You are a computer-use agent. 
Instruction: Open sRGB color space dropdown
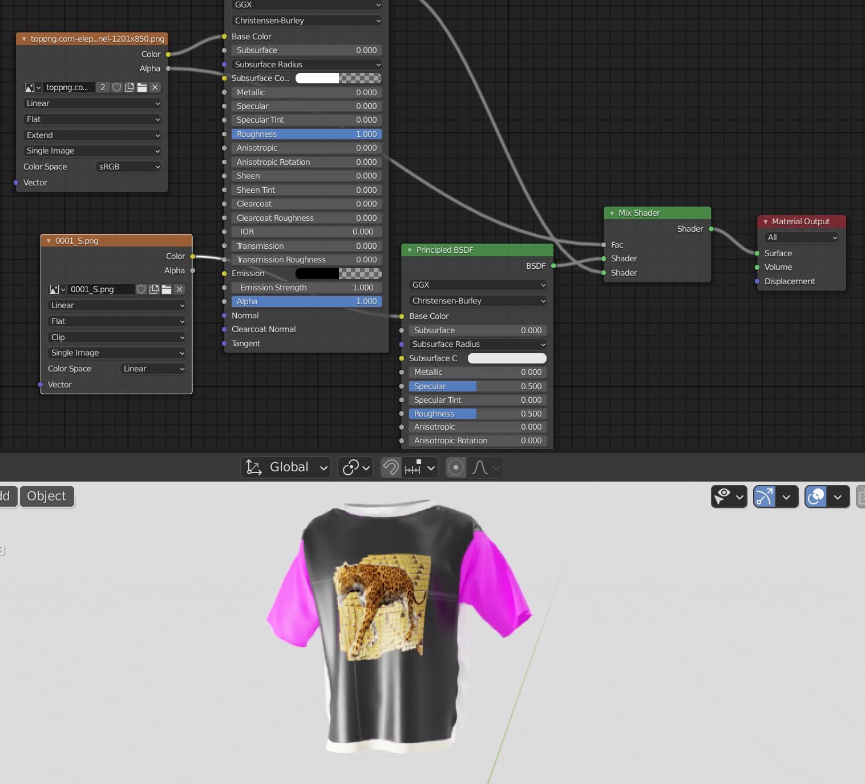[128, 167]
